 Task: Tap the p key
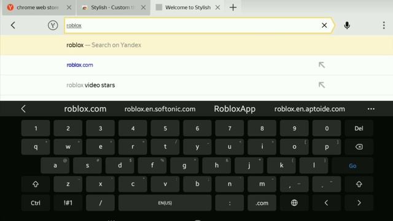pos(327,147)
